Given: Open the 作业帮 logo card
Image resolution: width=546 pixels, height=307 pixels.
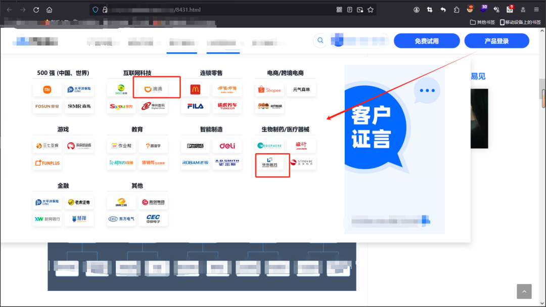Looking at the screenshot, I should [121, 146].
